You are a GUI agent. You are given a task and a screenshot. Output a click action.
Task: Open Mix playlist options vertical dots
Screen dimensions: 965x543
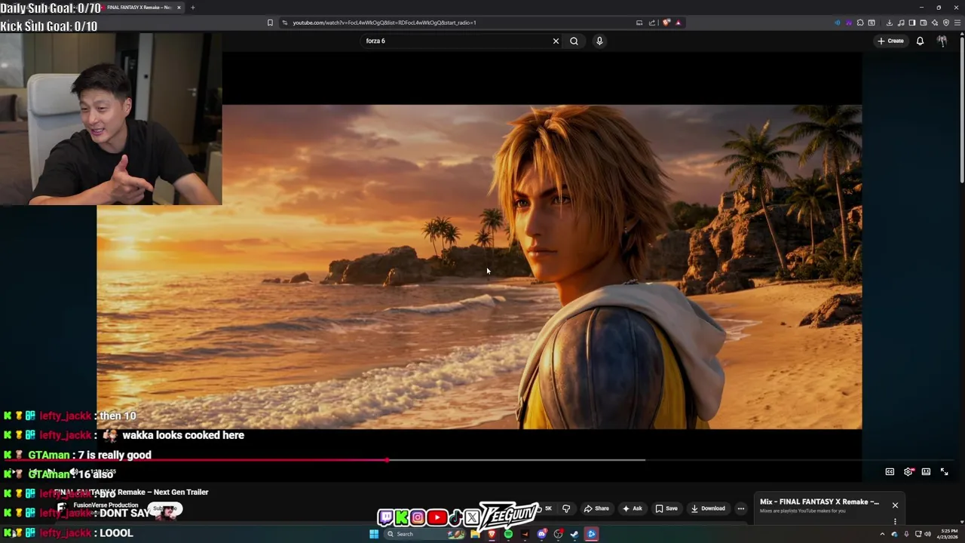point(895,521)
